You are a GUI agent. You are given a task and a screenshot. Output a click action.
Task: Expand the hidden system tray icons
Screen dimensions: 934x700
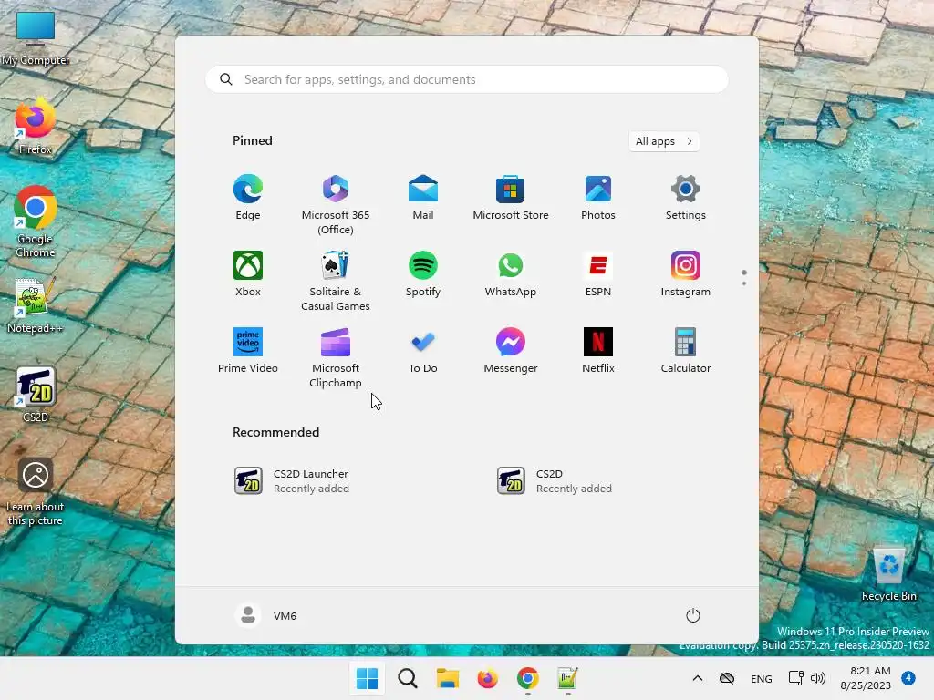pos(698,678)
